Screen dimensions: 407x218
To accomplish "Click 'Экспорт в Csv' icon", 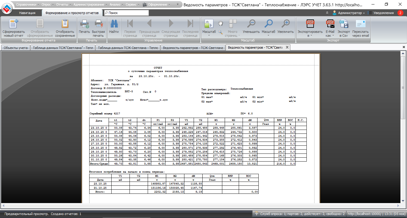I will [x=344, y=24].
